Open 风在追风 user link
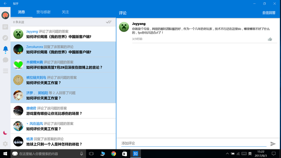The height and width of the screenshot is (158, 281). coord(35,124)
